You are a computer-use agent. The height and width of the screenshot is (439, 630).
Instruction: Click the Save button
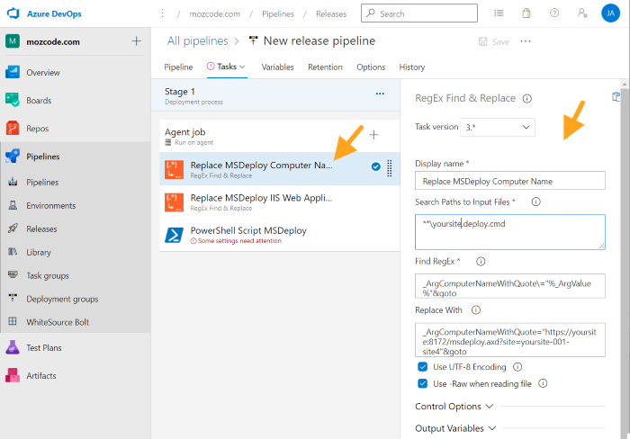[494, 41]
